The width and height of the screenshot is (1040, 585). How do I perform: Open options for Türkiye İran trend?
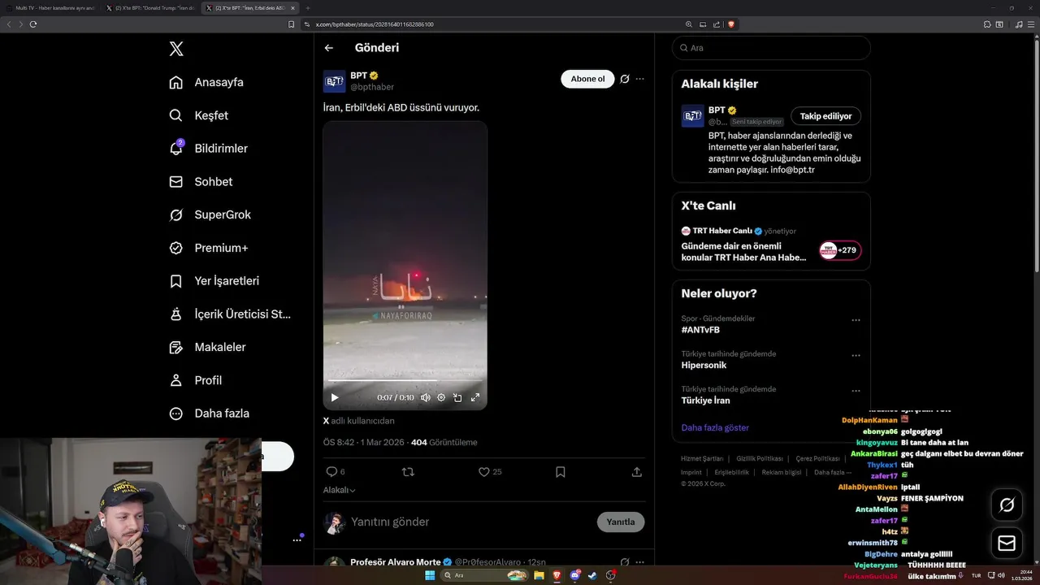[x=856, y=391]
